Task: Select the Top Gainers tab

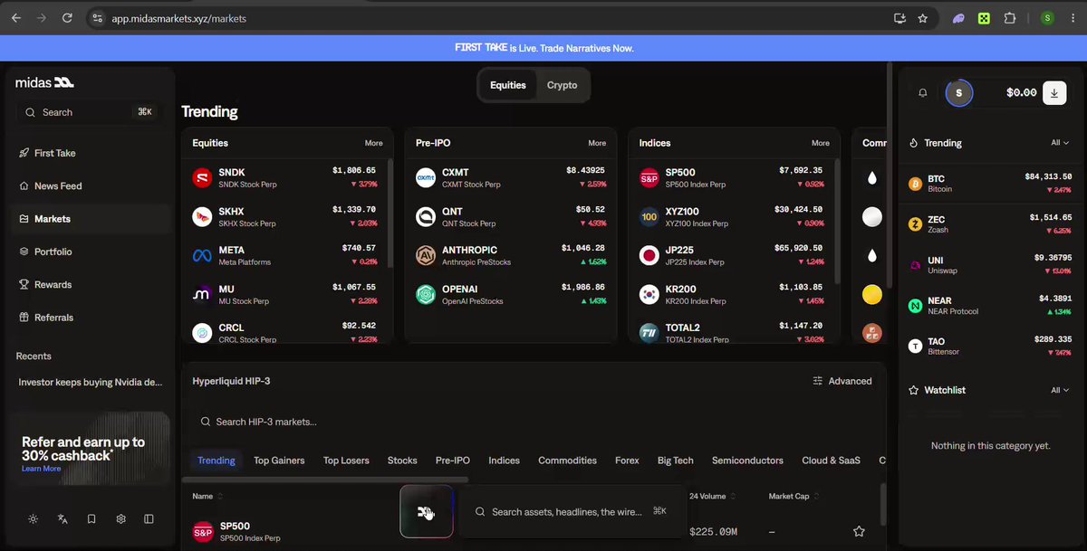Action: [x=279, y=461]
